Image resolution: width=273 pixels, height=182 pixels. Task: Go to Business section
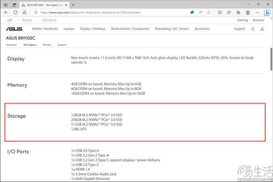(x=258, y=20)
